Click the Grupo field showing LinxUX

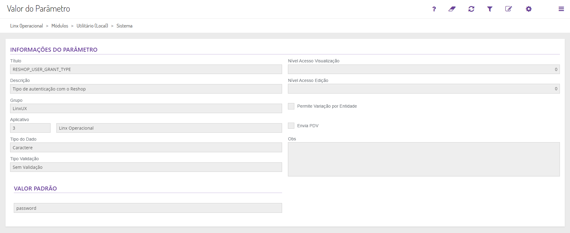pos(146,109)
